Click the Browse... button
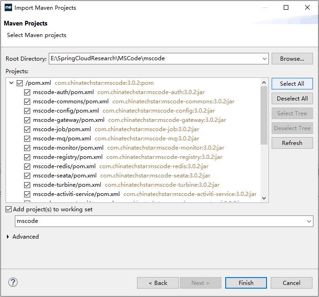The image size is (319, 297). (x=292, y=59)
